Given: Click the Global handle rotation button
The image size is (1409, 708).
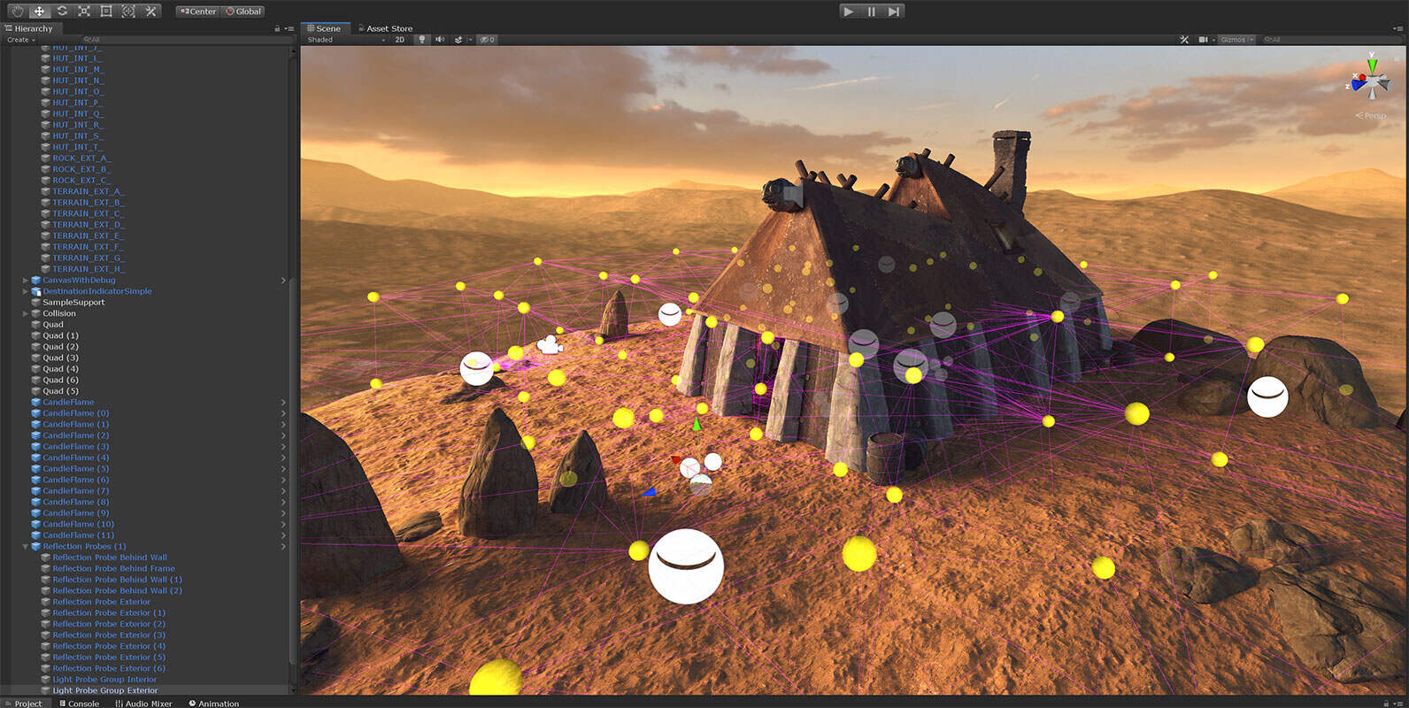Looking at the screenshot, I should [x=243, y=12].
